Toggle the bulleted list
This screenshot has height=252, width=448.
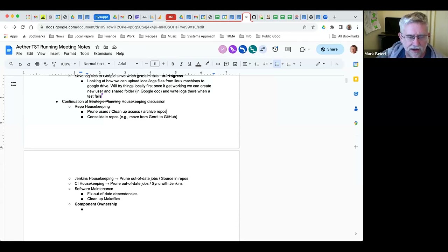(277, 64)
